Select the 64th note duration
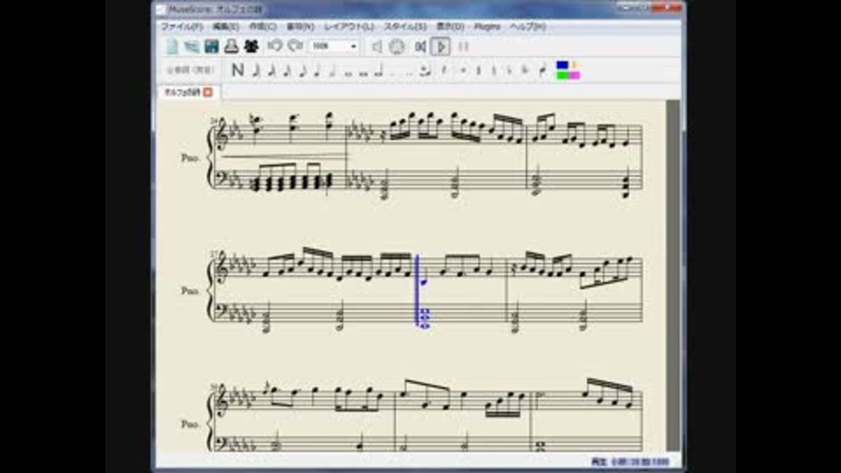The width and height of the screenshot is (841, 473). (256, 70)
